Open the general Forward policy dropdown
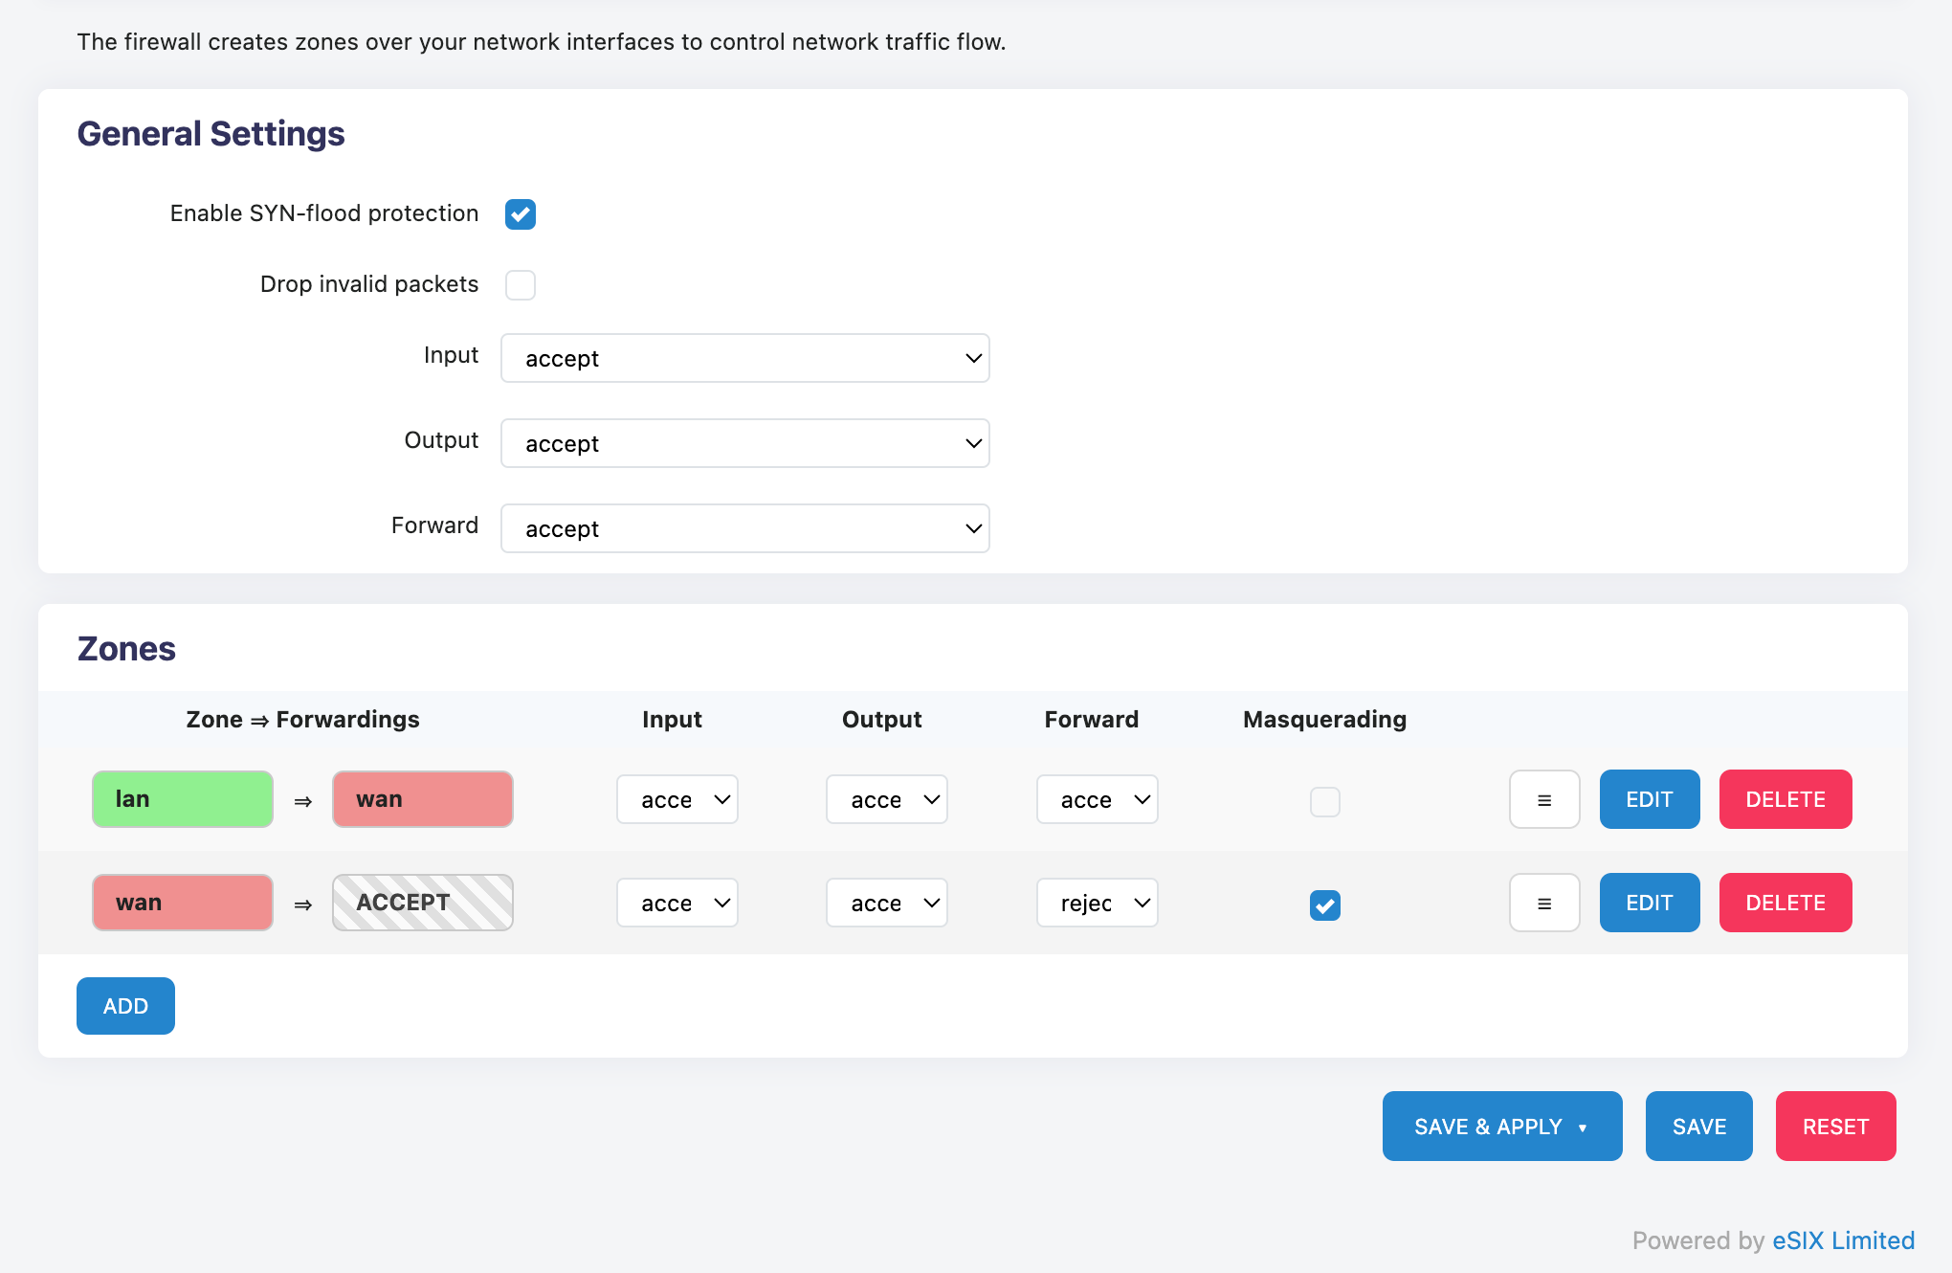The image size is (1952, 1273). [x=744, y=529]
